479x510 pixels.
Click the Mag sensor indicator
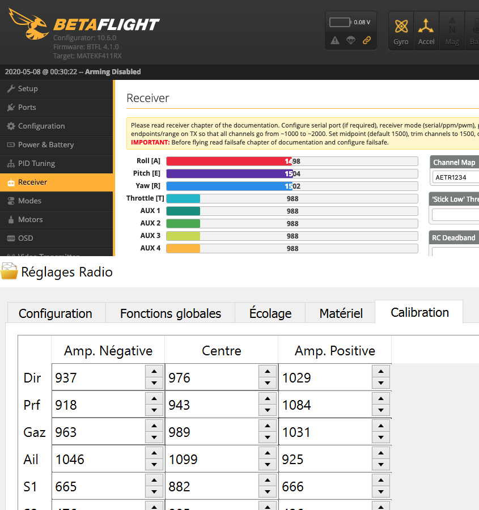[452, 31]
